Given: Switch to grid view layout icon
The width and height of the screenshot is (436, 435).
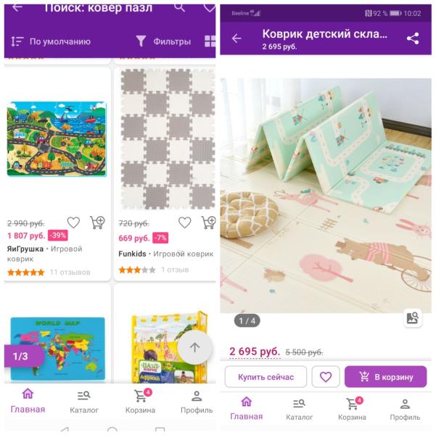Looking at the screenshot, I should point(210,41).
